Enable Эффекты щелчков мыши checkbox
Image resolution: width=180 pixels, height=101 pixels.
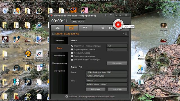click(72, 56)
